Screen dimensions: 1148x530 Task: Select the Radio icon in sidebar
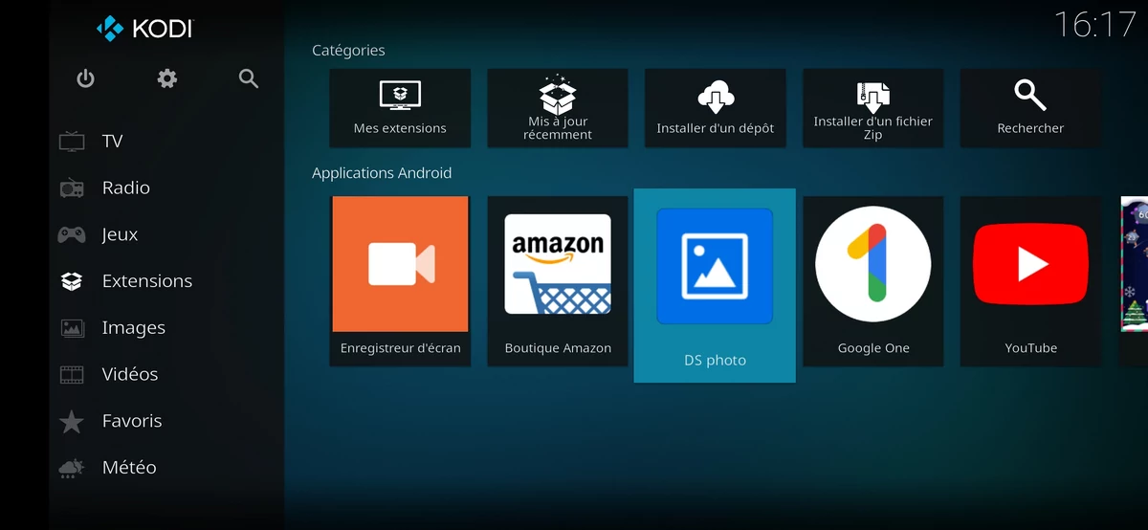72,188
